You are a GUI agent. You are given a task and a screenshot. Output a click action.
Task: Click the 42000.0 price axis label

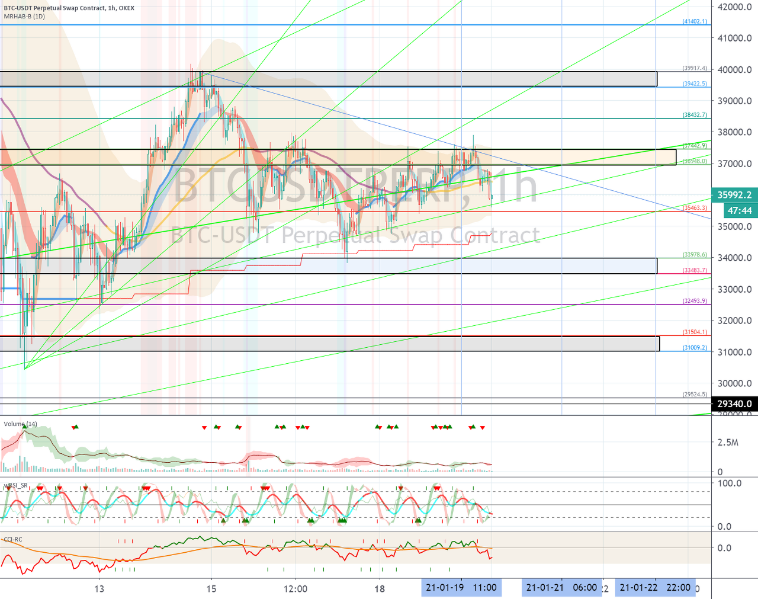[x=735, y=7]
